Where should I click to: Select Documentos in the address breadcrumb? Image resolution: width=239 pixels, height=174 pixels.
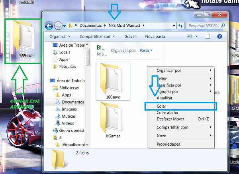click(x=90, y=26)
